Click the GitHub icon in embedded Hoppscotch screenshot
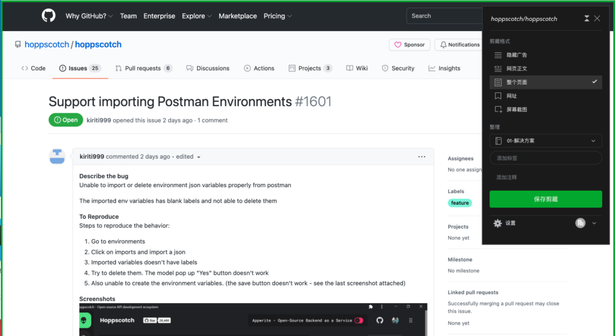This screenshot has height=336, width=615. [380, 320]
